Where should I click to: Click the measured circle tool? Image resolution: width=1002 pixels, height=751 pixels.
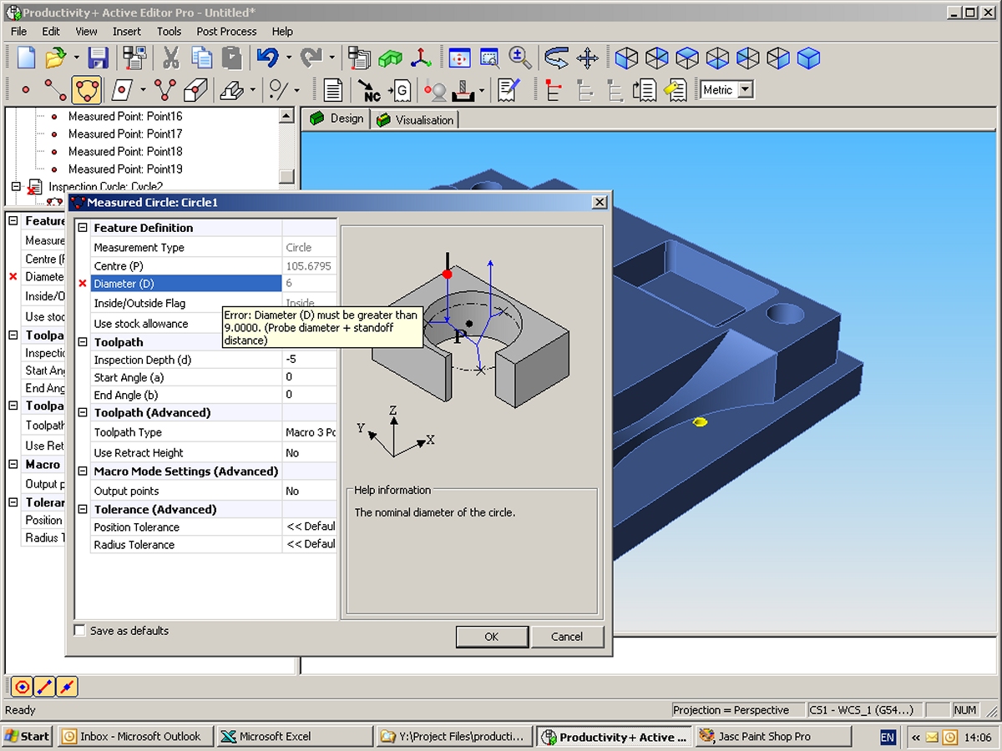click(x=86, y=89)
